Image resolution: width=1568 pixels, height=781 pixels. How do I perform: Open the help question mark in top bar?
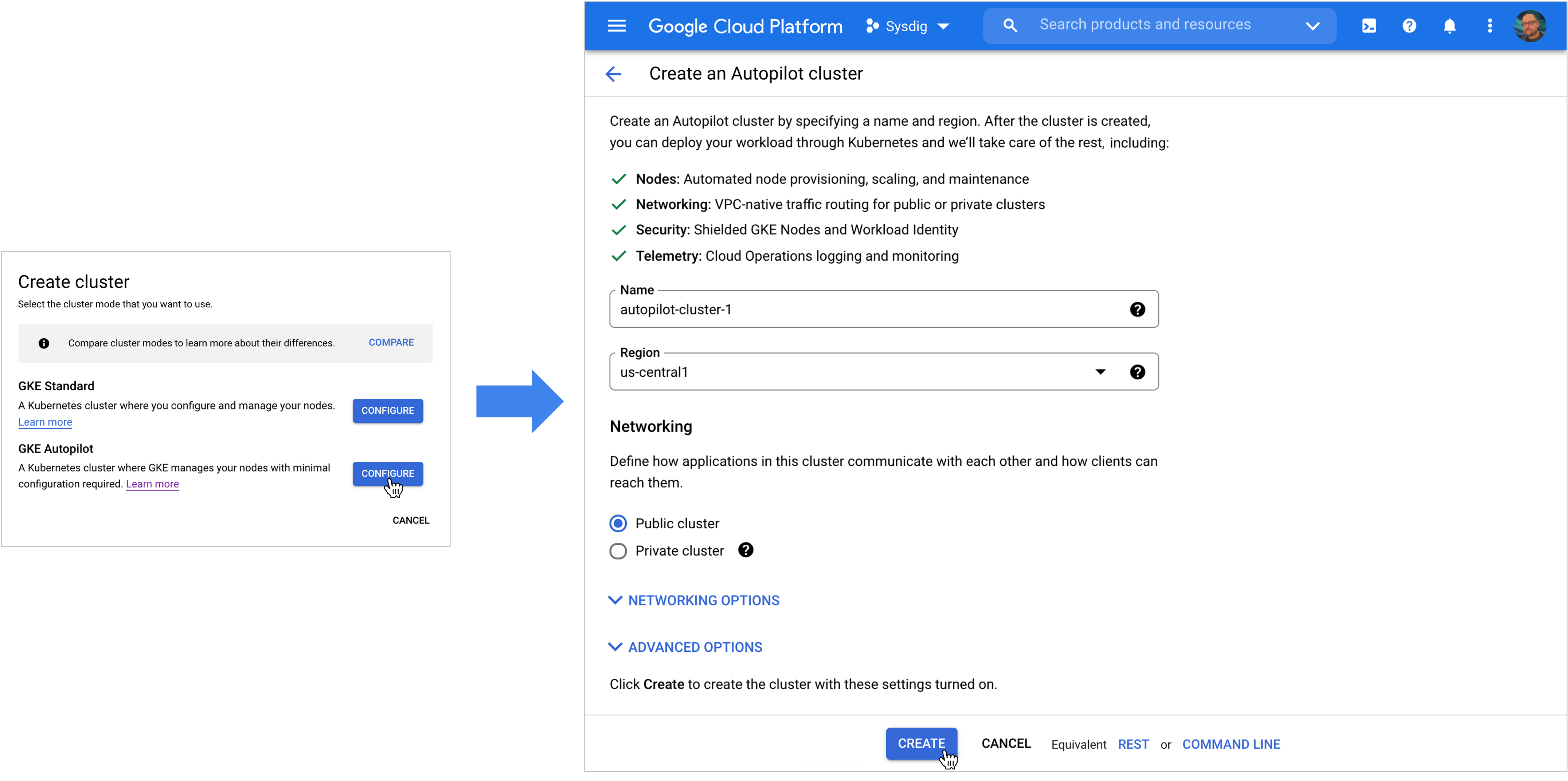(1408, 25)
